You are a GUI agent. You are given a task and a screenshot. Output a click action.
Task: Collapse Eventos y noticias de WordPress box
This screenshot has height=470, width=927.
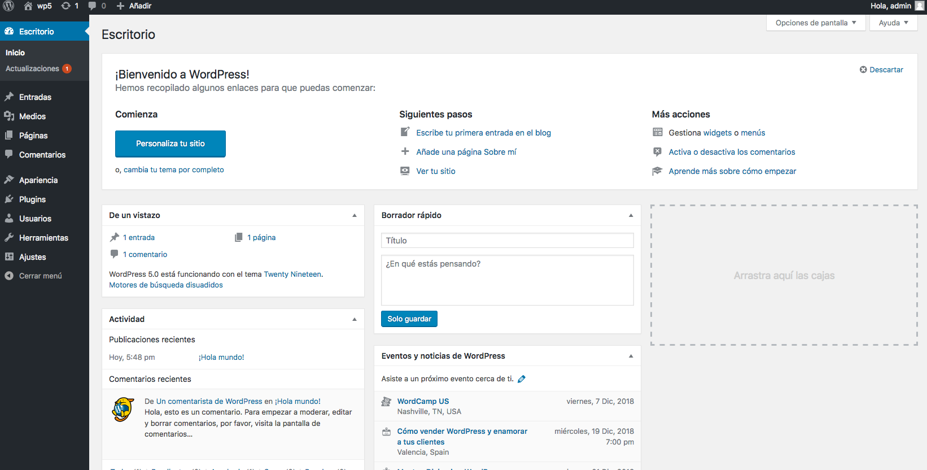(x=631, y=356)
